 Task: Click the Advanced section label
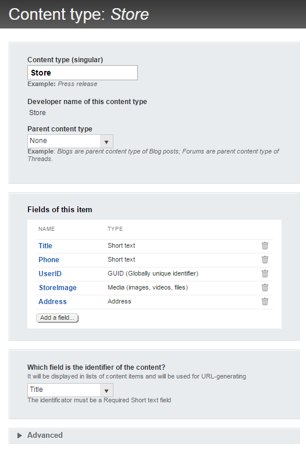tap(45, 435)
